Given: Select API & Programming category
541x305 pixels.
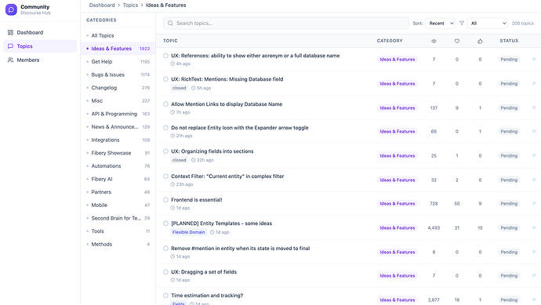Looking at the screenshot, I should tap(118, 114).
